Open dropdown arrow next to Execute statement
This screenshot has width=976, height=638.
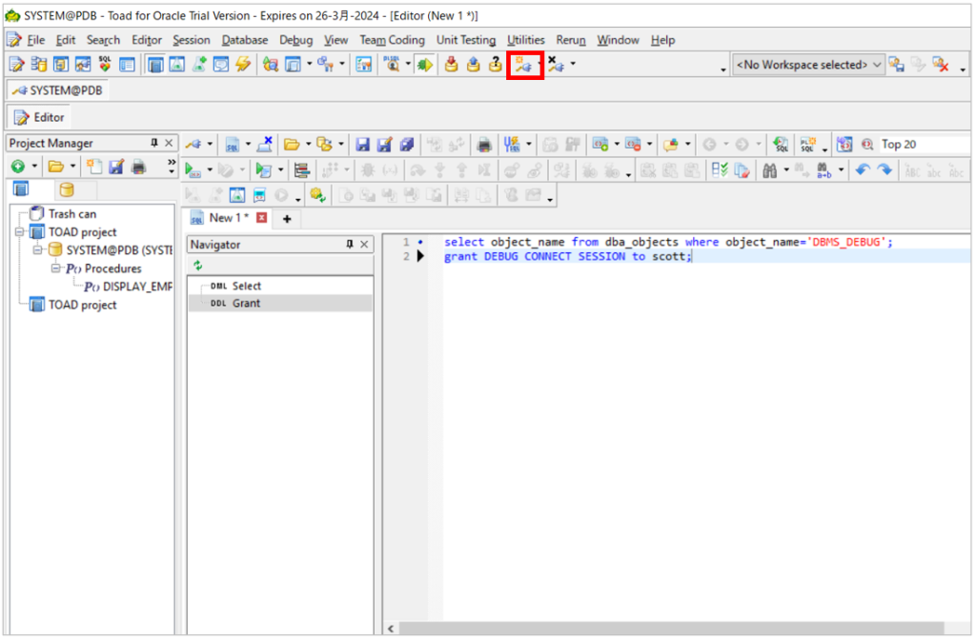pos(210,169)
